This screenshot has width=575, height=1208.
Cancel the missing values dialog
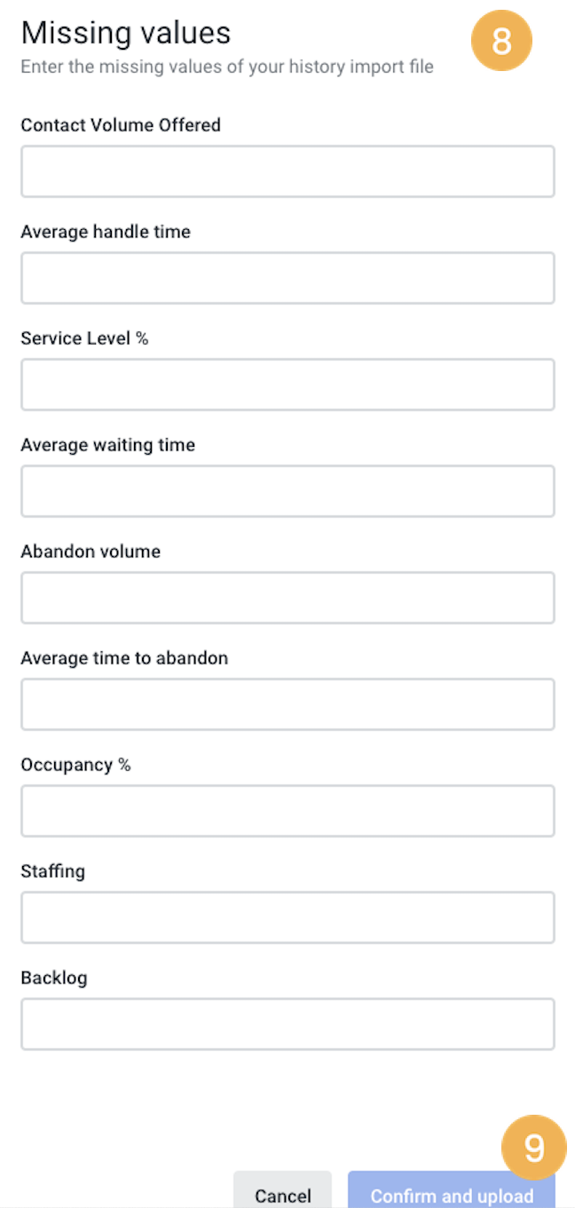pos(282,1192)
